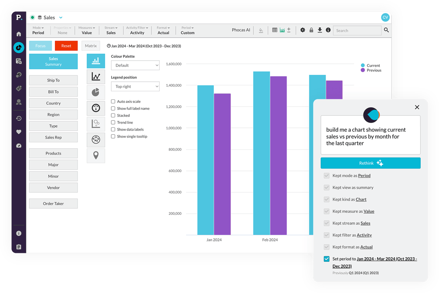Open the gauge chart type
Image resolution: width=439 pixels, height=293 pixels.
(96, 108)
